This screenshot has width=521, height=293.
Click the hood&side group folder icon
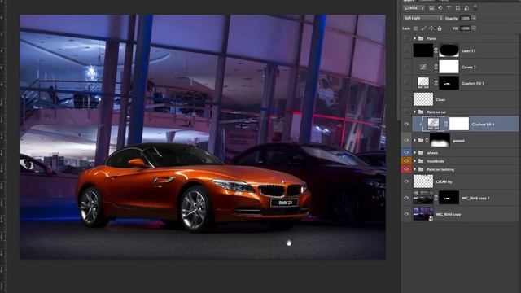click(421, 161)
